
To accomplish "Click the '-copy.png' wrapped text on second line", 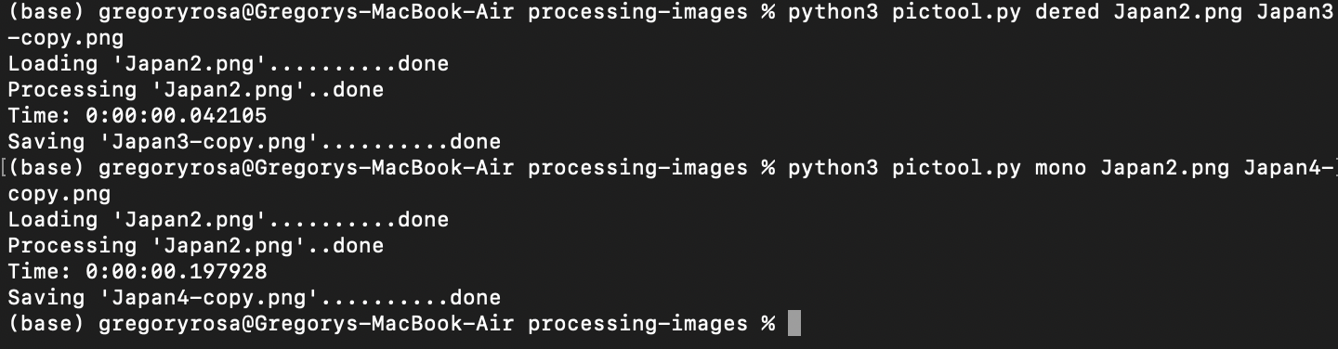I will click(x=66, y=39).
